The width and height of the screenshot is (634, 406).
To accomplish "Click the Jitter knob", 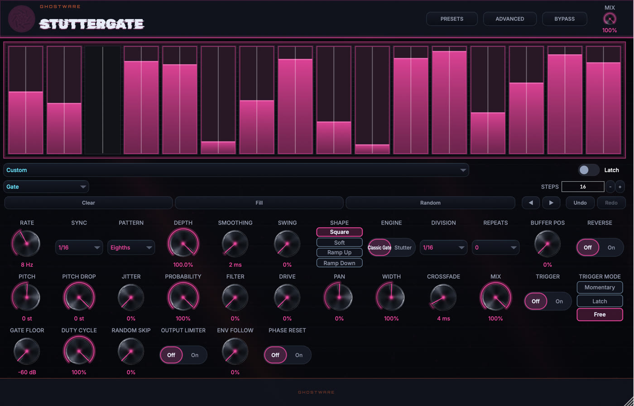I will (x=131, y=297).
